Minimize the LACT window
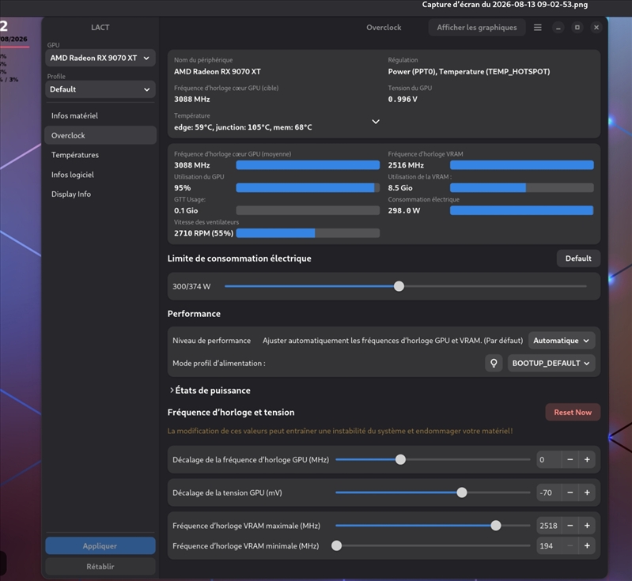 558,28
